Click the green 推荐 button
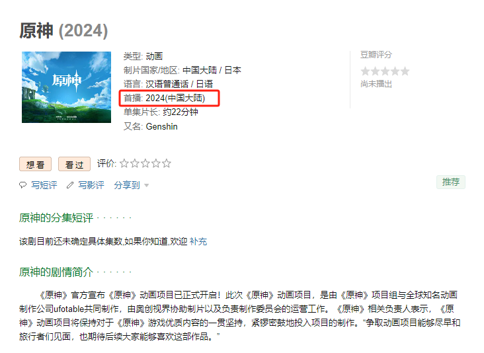Image resolution: width=484 pixels, height=353 pixels. [x=451, y=182]
